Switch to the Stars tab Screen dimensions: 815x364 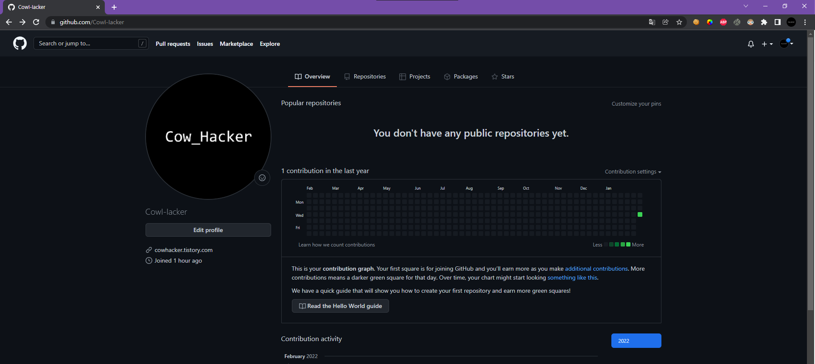(x=503, y=77)
